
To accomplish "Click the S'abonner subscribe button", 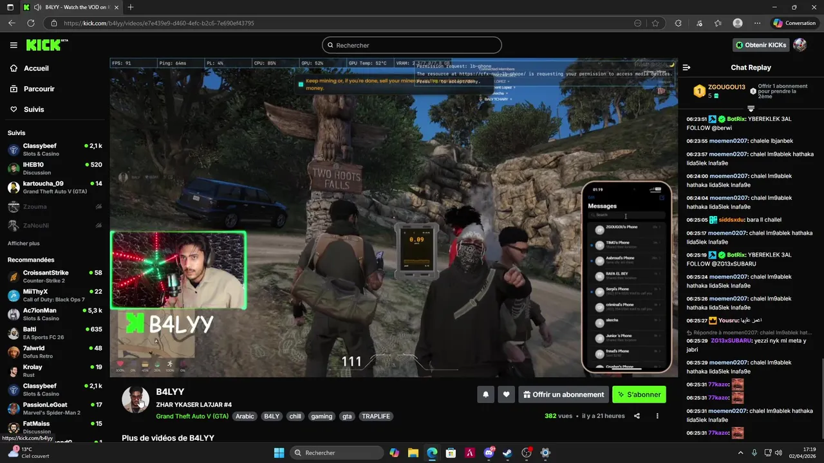I will coord(639,395).
